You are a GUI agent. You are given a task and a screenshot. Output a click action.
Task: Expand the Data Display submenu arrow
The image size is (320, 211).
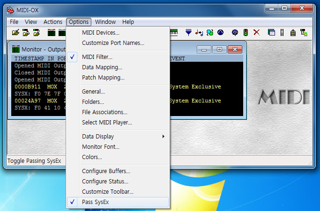coord(163,137)
